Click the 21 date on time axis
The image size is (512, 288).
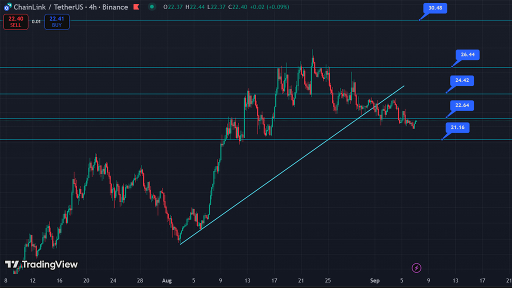(300, 280)
